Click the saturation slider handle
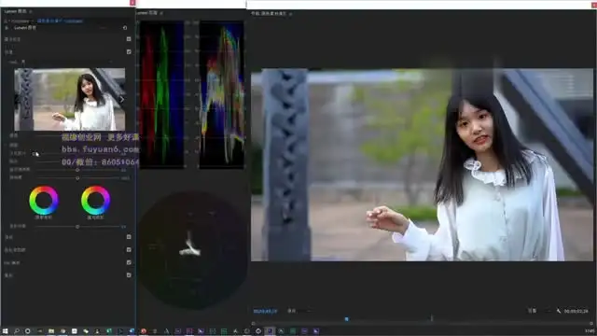This screenshot has height=336, width=597. click(x=77, y=178)
